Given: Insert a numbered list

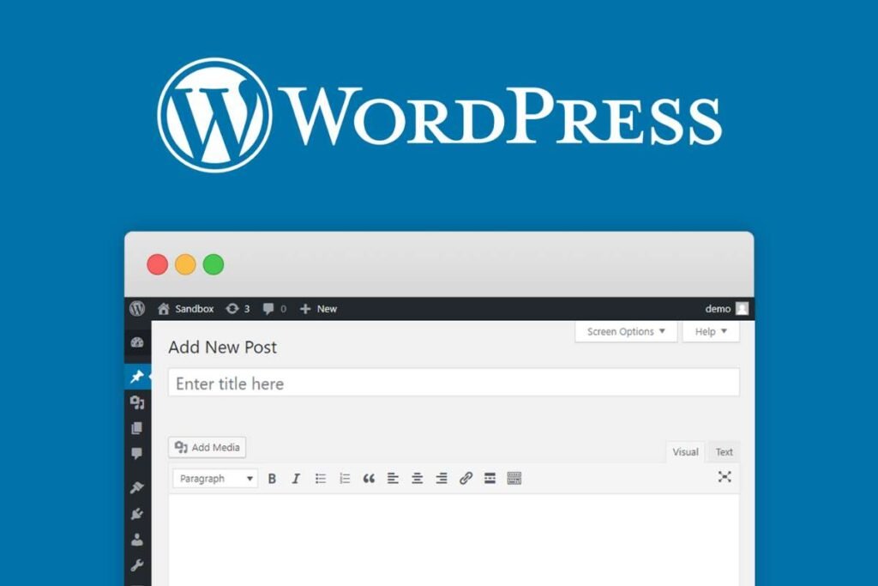Looking at the screenshot, I should [x=345, y=479].
